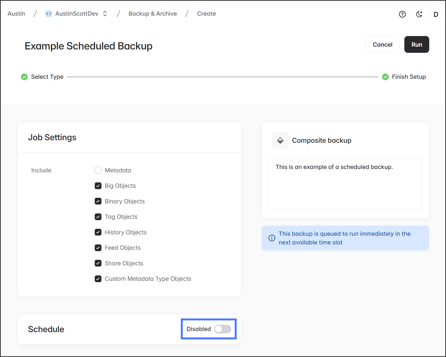Click the Composite backup type icon
Image resolution: width=446 pixels, height=357 pixels.
click(280, 141)
